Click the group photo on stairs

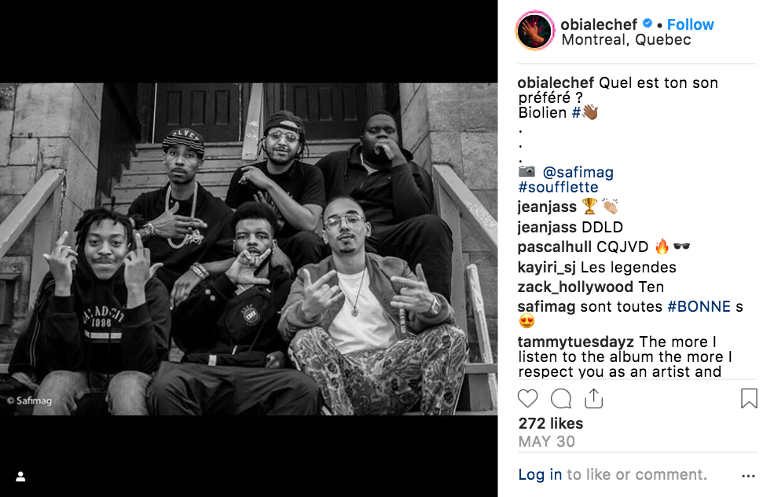click(x=249, y=248)
